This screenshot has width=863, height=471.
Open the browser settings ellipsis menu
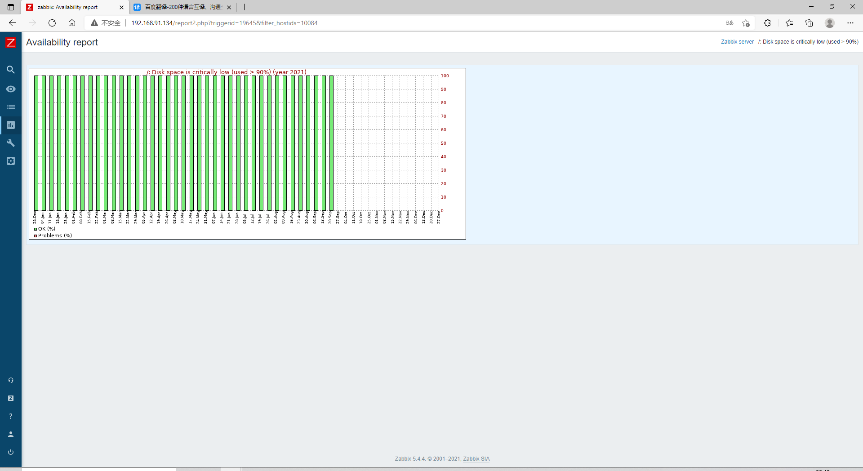pyautogui.click(x=850, y=23)
